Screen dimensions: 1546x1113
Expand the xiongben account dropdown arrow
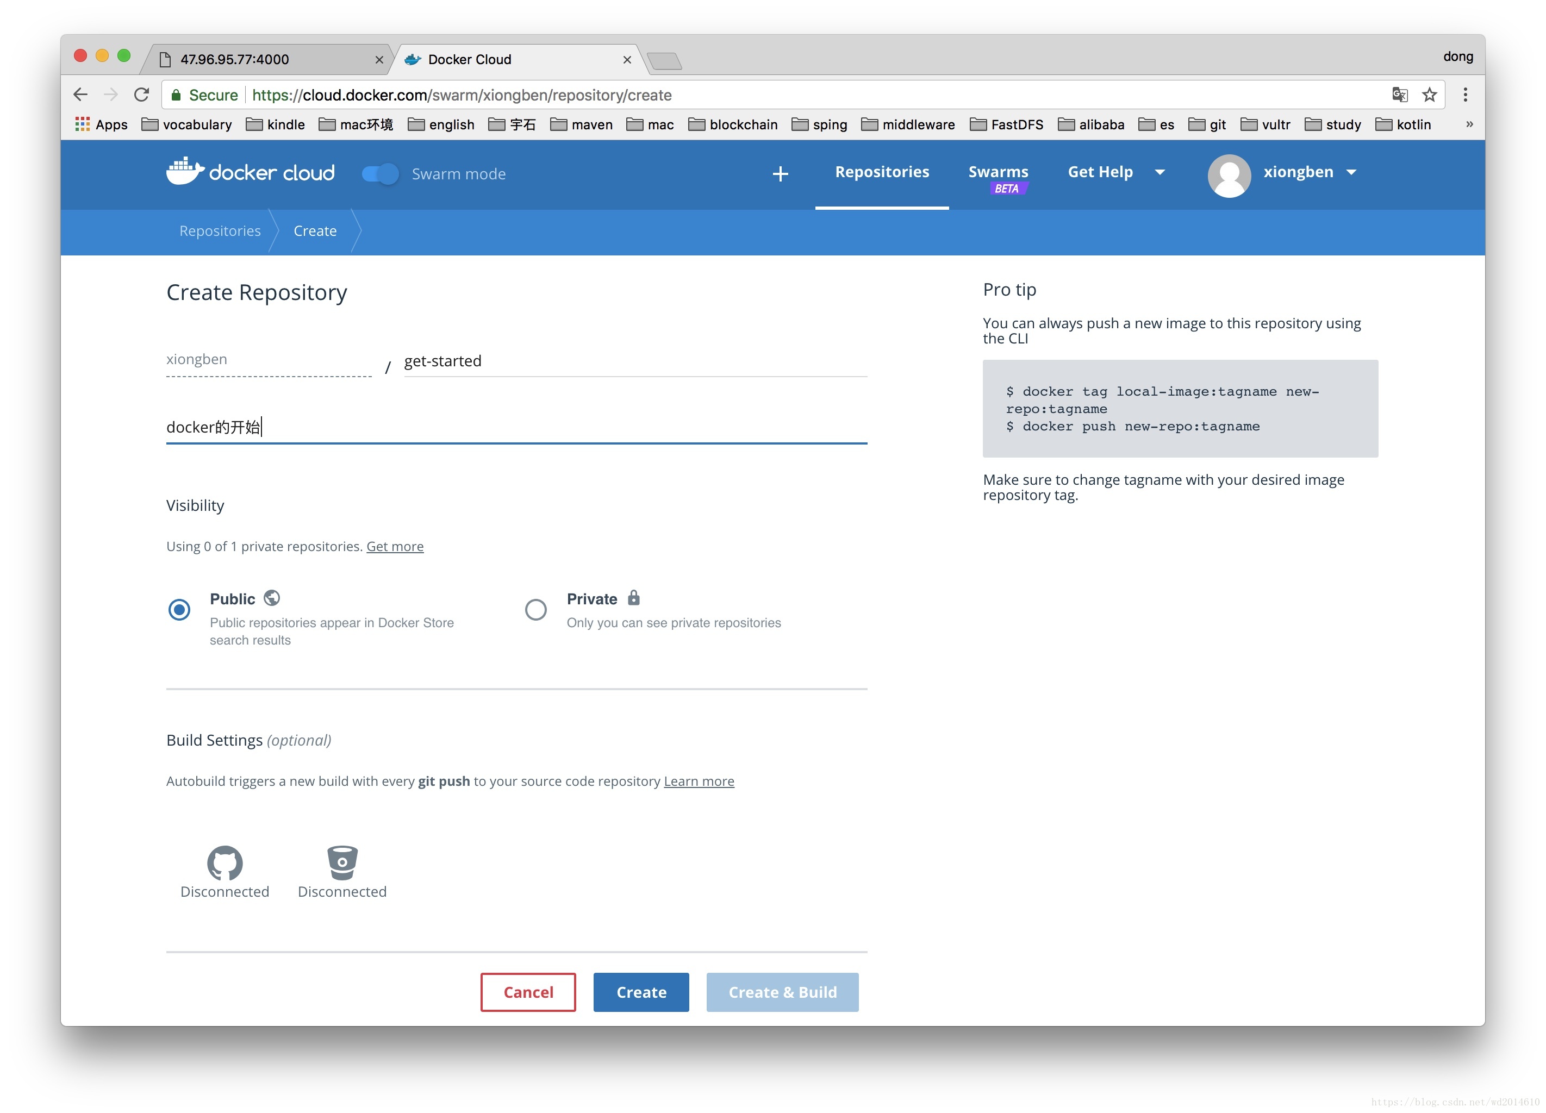click(1351, 172)
